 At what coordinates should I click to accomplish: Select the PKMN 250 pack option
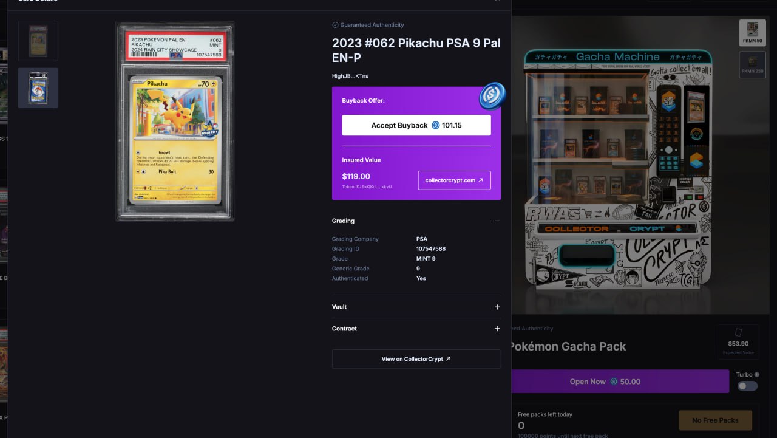point(752,65)
